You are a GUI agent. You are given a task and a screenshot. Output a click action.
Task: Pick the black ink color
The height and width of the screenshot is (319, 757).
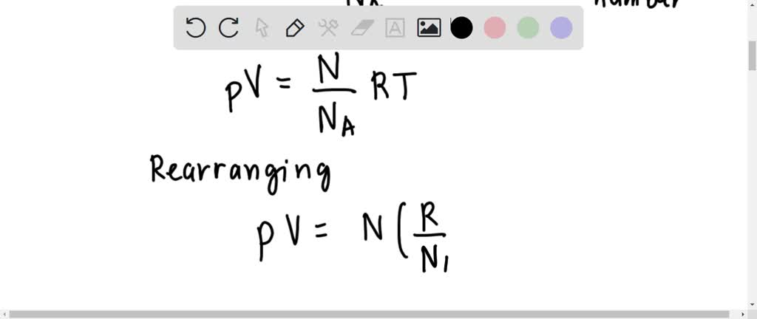click(461, 28)
